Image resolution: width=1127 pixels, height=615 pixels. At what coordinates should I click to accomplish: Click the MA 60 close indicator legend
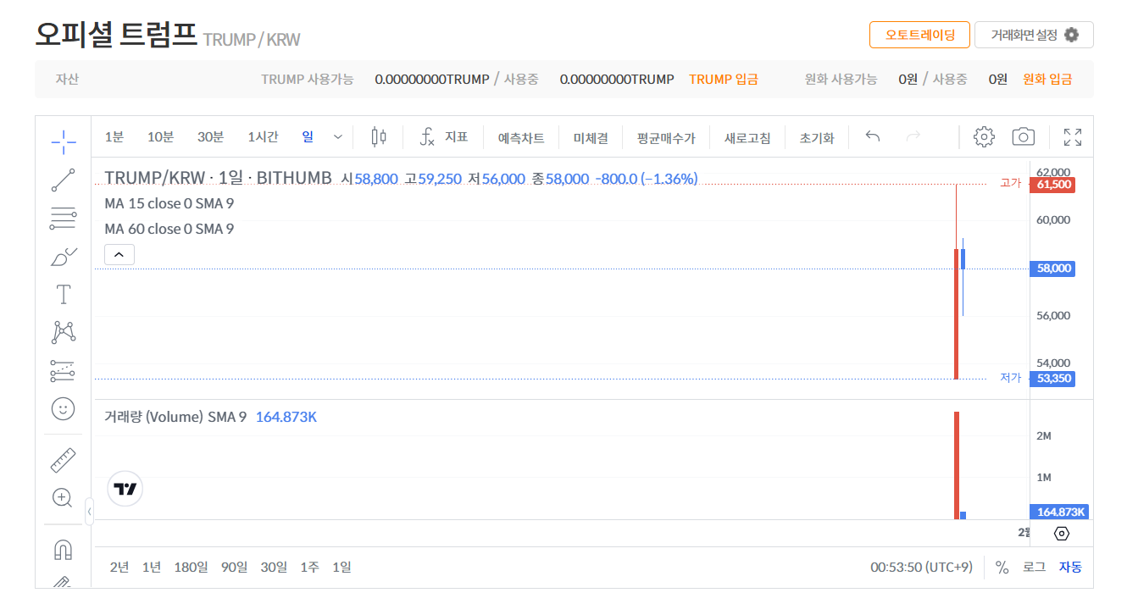coord(169,229)
